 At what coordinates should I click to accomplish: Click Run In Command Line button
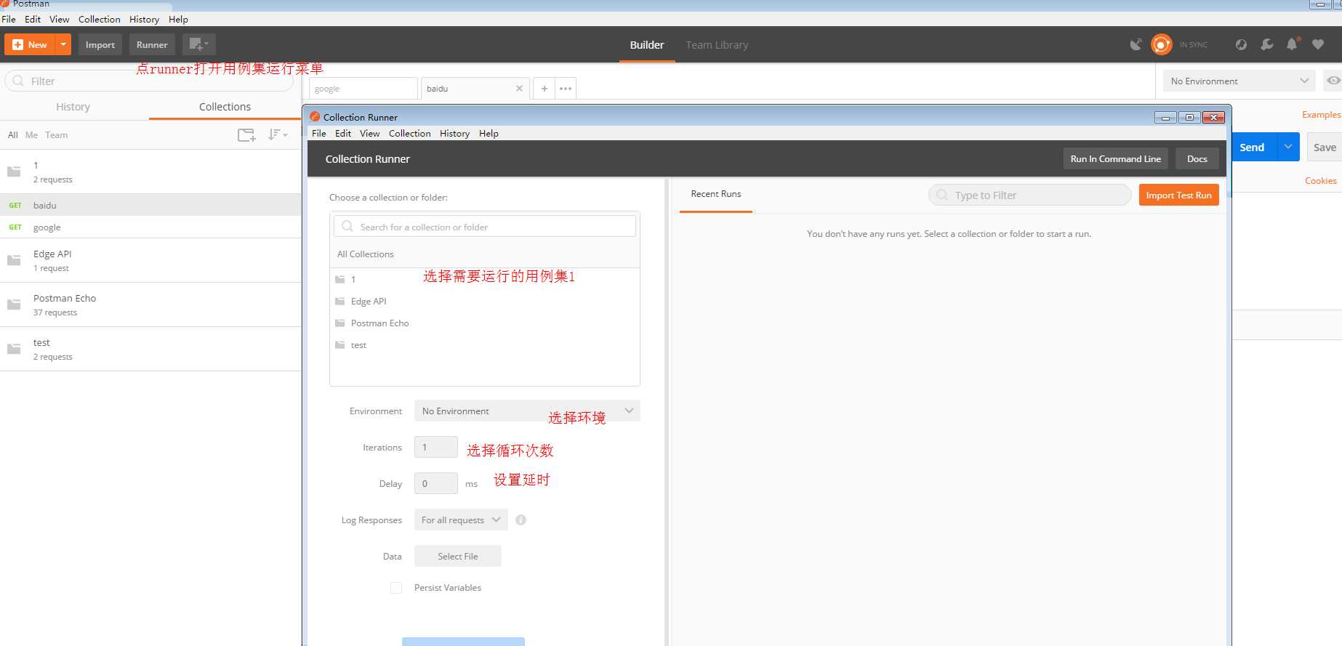[x=1115, y=158]
